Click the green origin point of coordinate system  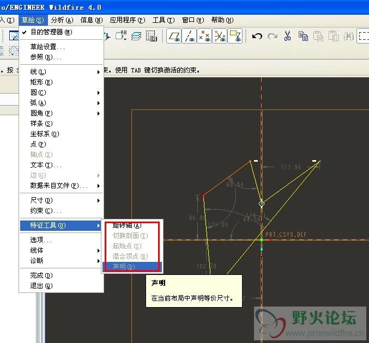tap(262, 240)
